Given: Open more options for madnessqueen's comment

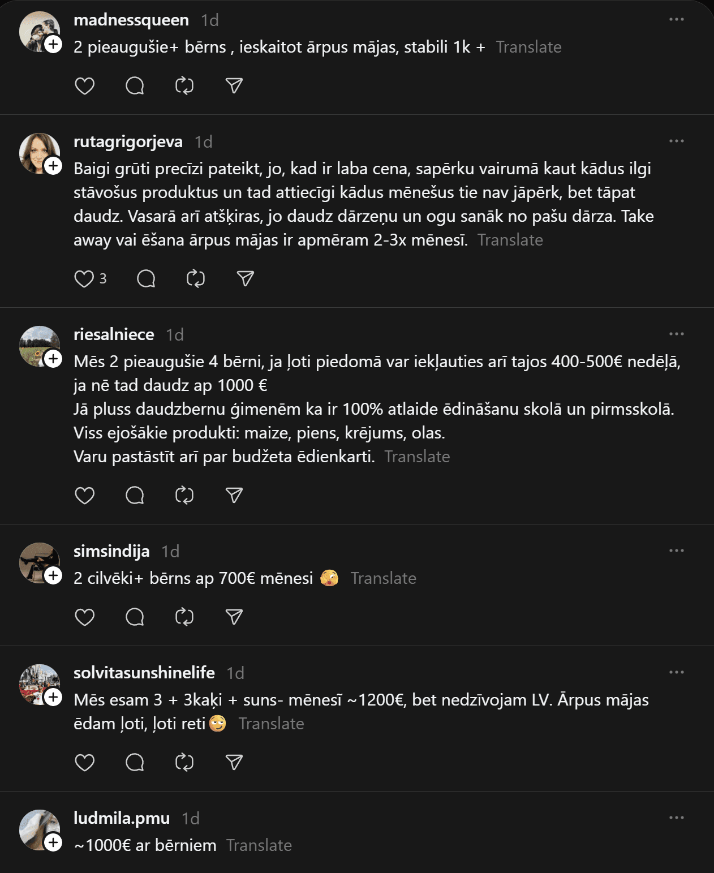Looking at the screenshot, I should point(676,20).
